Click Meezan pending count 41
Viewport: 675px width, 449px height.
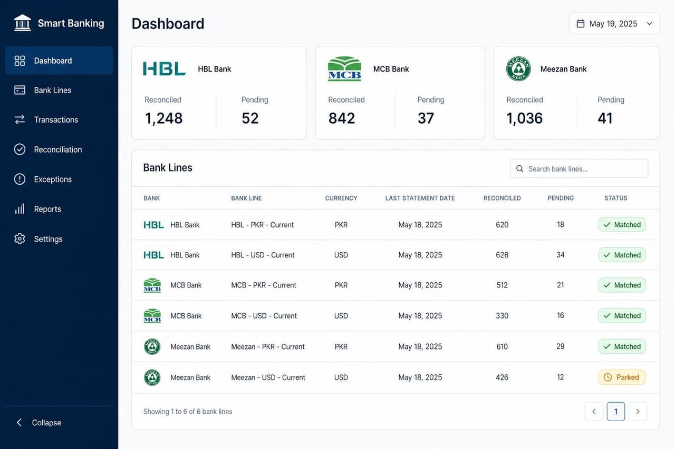point(605,118)
